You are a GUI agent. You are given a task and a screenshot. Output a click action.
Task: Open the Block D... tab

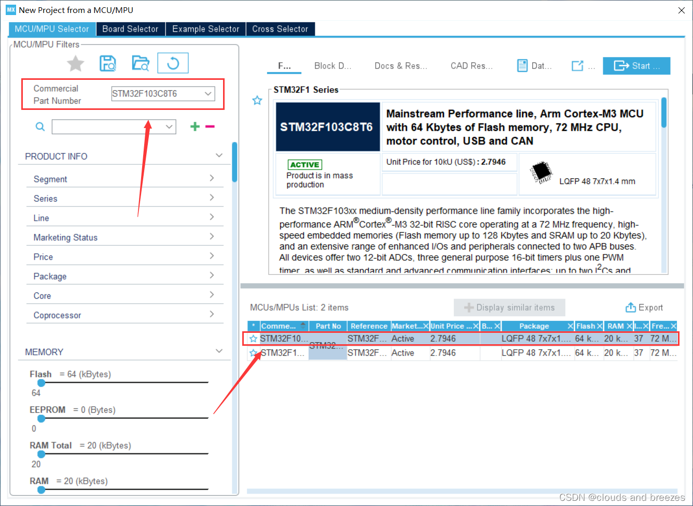click(x=332, y=66)
